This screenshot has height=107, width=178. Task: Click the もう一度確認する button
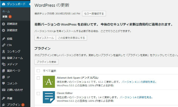tap(94, 14)
